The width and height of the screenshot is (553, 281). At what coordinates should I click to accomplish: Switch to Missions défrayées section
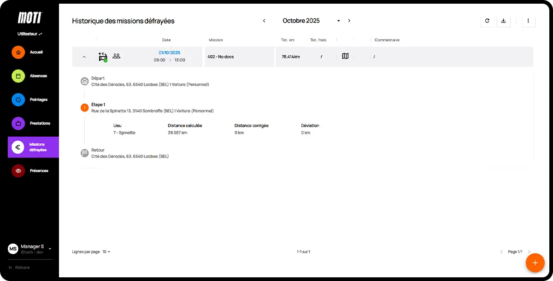(29, 147)
